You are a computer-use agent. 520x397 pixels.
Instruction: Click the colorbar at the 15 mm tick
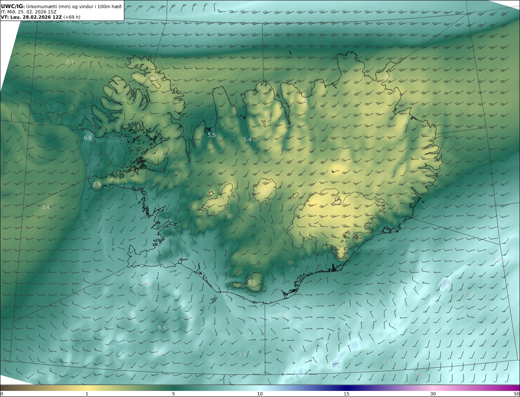347,388
